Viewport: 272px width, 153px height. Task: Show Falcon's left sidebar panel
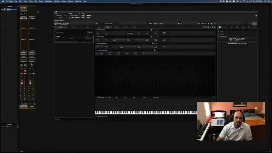click(179, 24)
